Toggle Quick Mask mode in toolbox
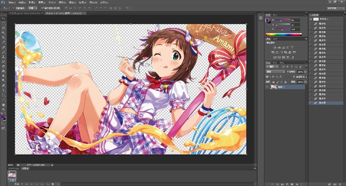Image resolution: width=346 pixels, height=186 pixels. pos(3,123)
